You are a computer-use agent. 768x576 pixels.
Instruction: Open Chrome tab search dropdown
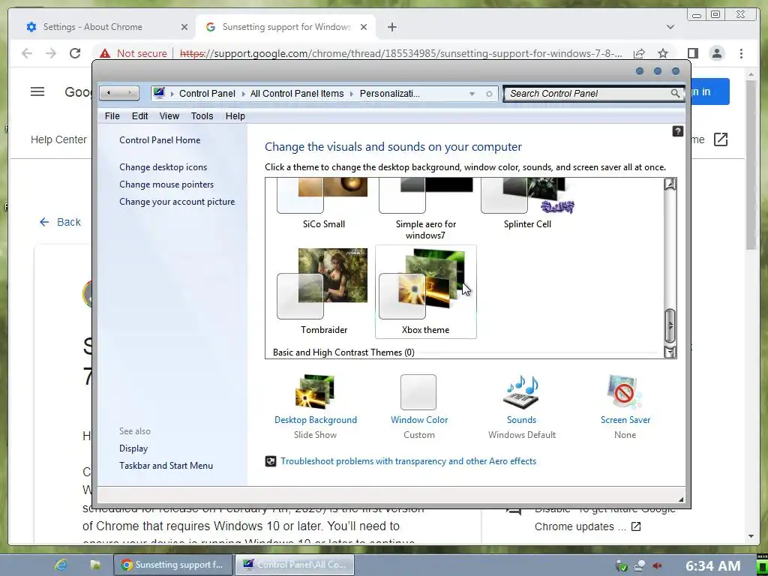click(670, 27)
